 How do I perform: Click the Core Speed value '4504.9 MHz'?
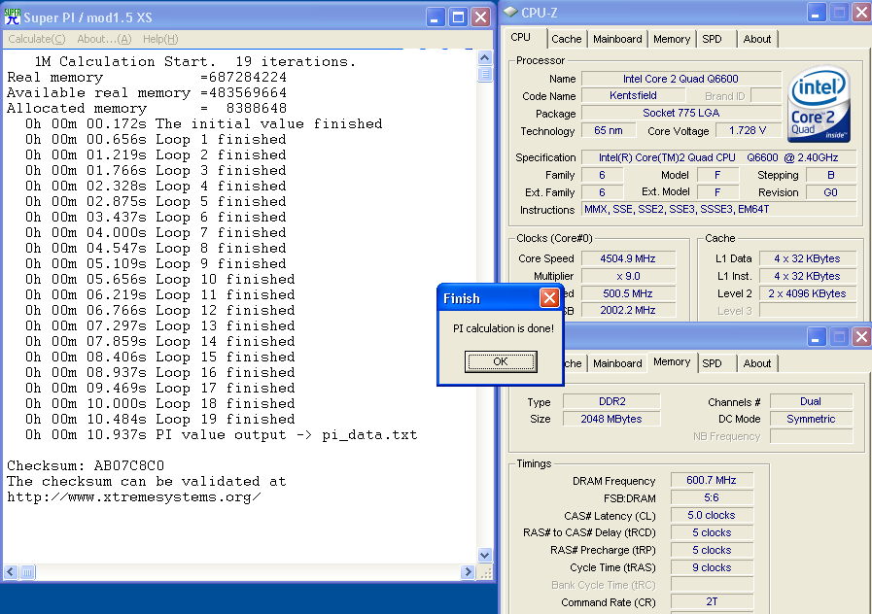[x=628, y=258]
